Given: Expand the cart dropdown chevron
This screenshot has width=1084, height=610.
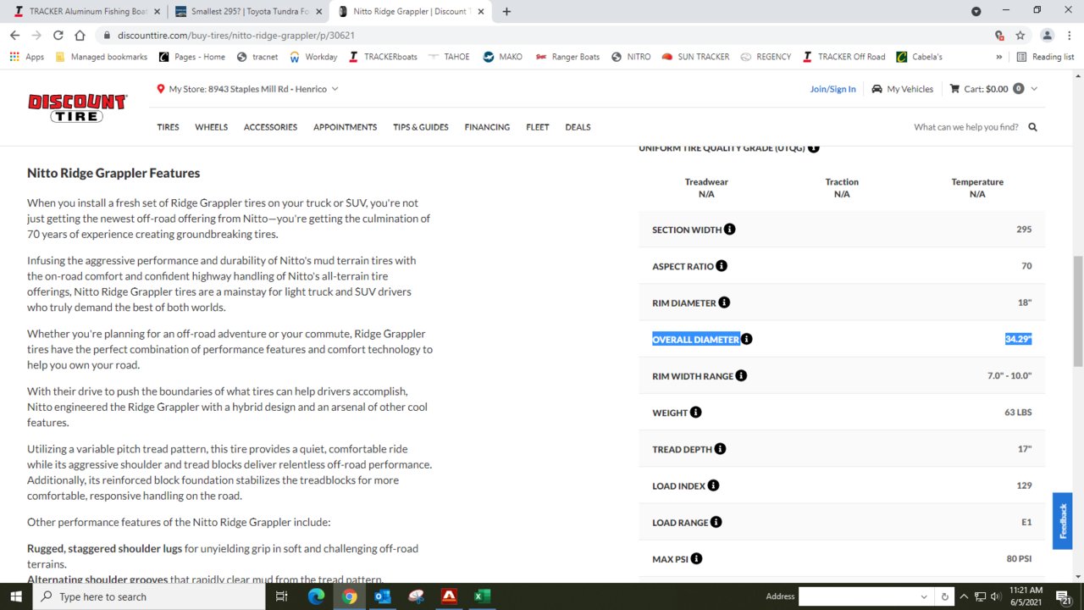Looking at the screenshot, I should point(1034,89).
